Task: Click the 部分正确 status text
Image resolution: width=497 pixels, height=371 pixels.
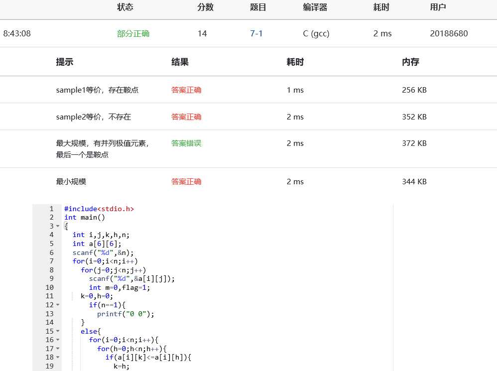Action: [x=133, y=33]
